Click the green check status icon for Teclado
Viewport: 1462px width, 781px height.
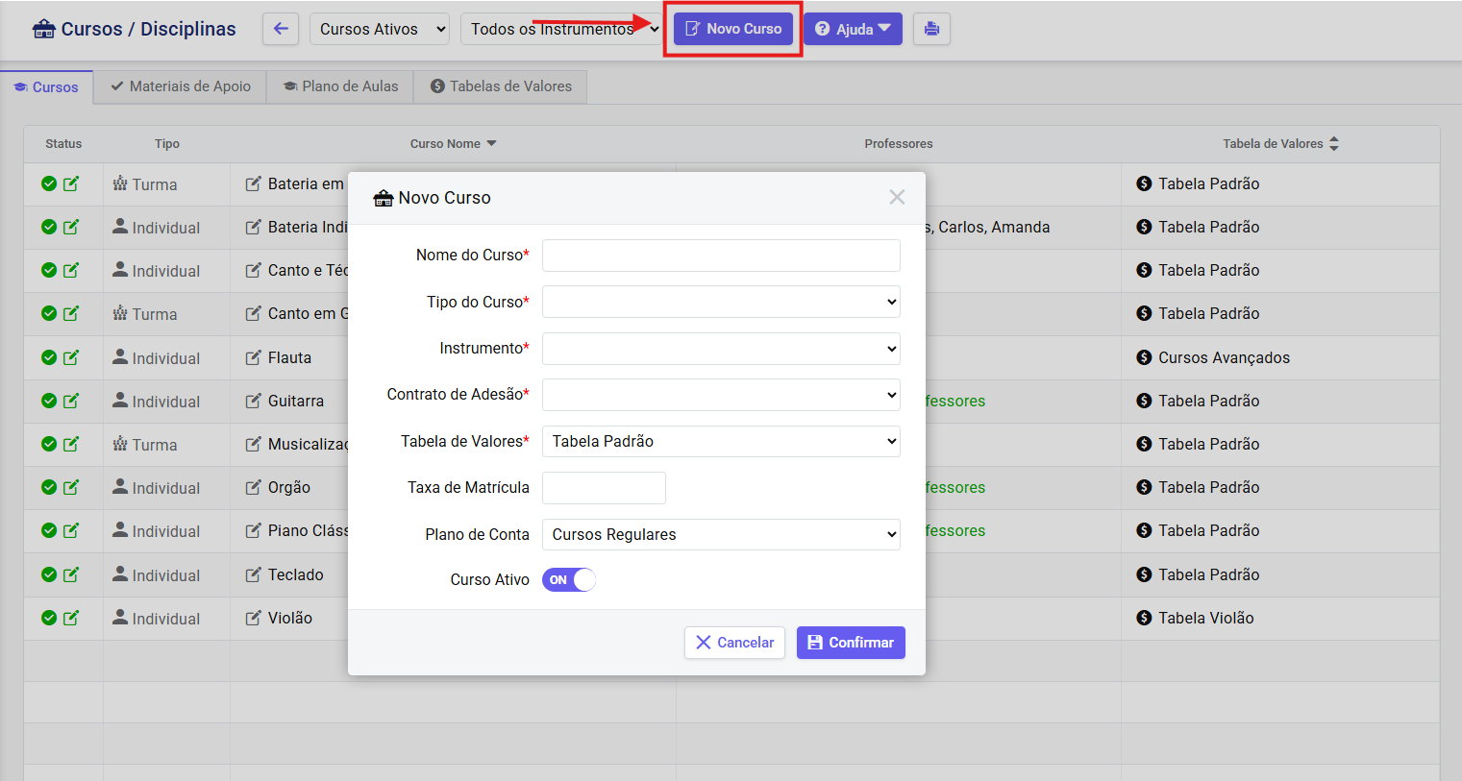[49, 574]
